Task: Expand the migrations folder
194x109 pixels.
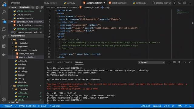Action: tap(13, 47)
